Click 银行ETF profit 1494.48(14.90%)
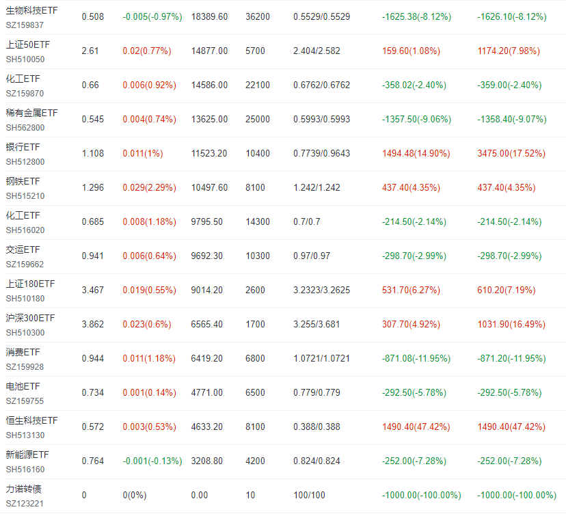 tap(416, 153)
